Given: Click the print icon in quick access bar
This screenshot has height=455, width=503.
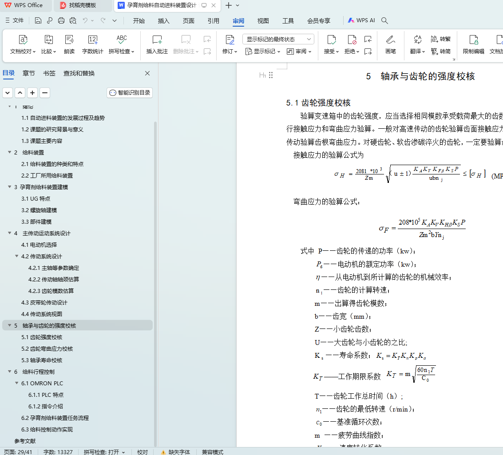Looking at the screenshot, I should click(61, 20).
